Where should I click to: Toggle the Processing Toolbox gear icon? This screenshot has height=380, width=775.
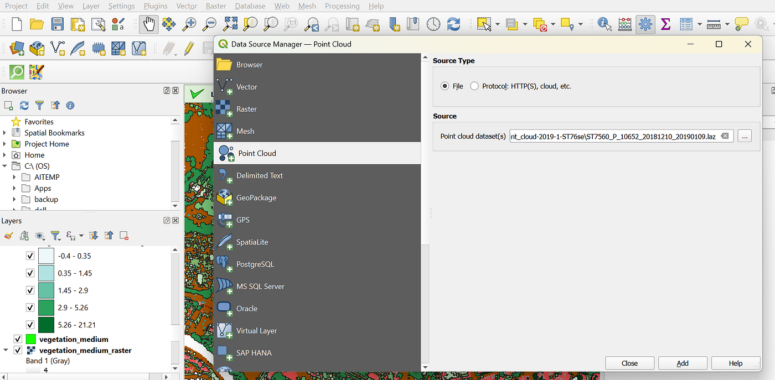(645, 24)
